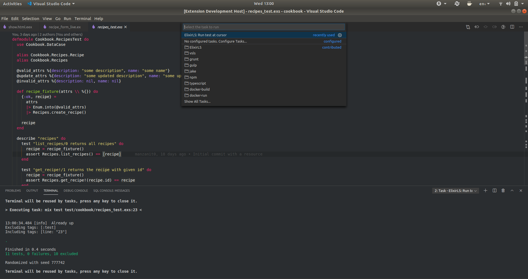Expand the grunt task folder
Viewport: 528px width, 279px height.
click(x=264, y=59)
